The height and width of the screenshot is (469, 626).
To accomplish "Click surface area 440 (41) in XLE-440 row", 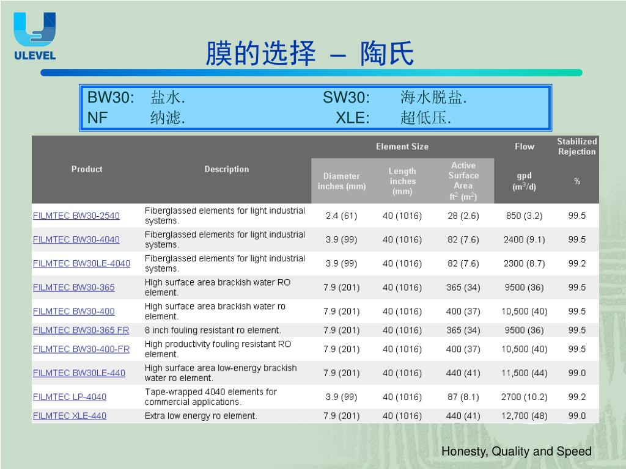I will coord(463,416).
